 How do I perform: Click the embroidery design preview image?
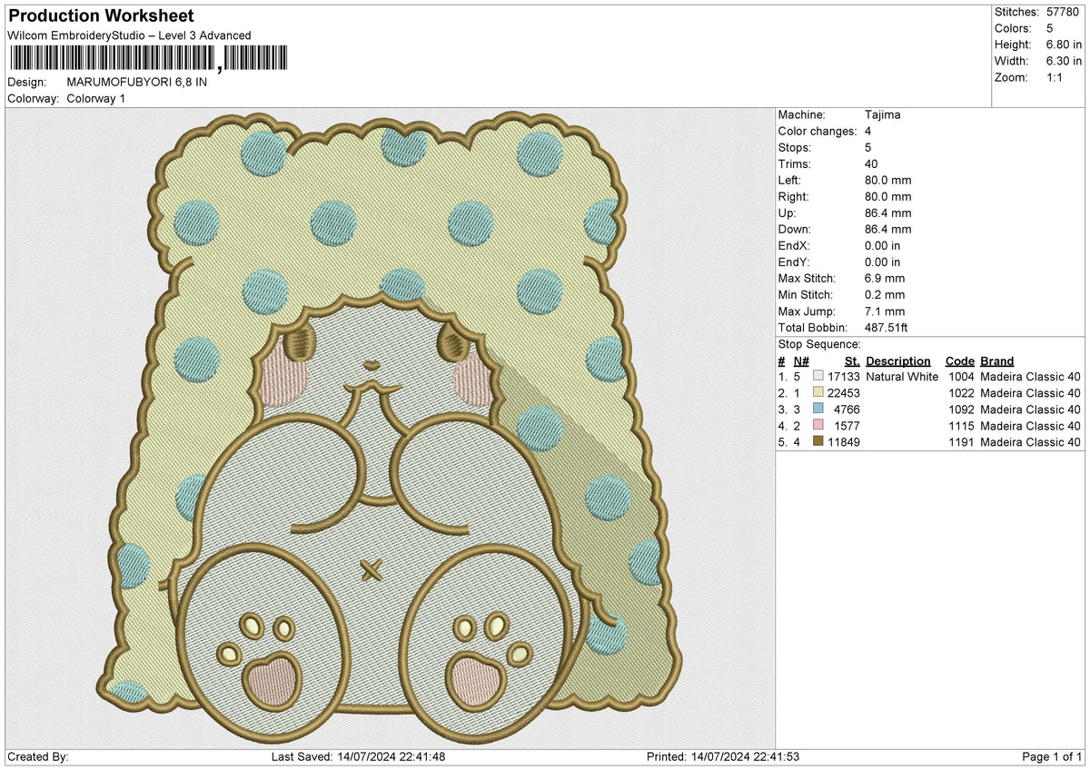(x=391, y=427)
